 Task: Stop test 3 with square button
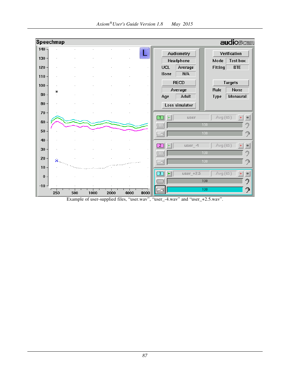coord(248,174)
